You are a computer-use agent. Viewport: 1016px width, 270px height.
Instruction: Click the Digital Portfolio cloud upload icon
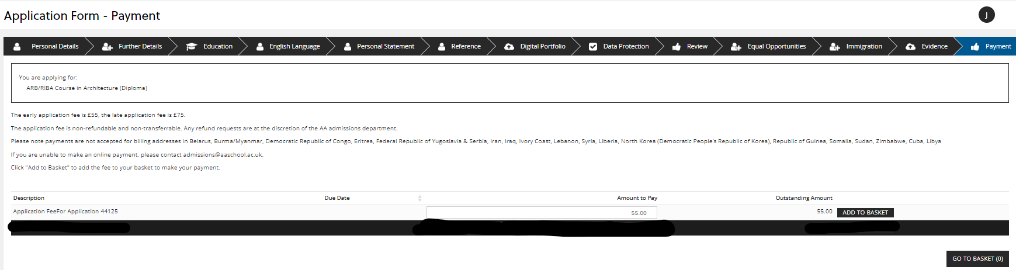pos(509,47)
